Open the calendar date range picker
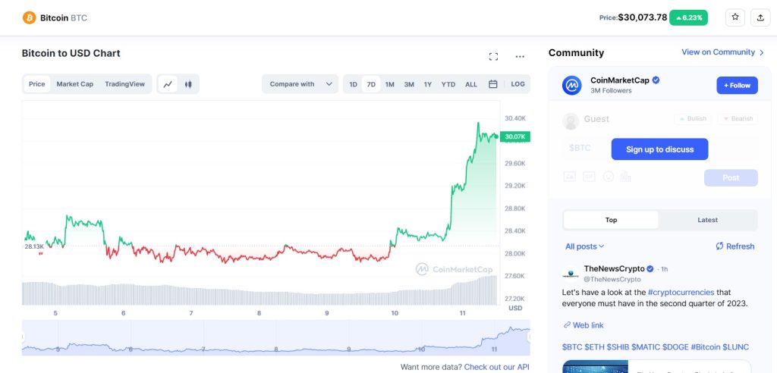777x373 pixels. point(492,84)
